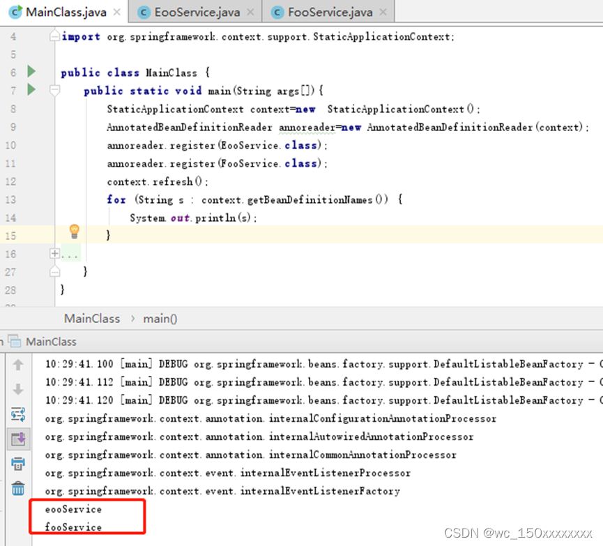Click the run arrow beside main method
The height and width of the screenshot is (546, 603).
pos(31,90)
